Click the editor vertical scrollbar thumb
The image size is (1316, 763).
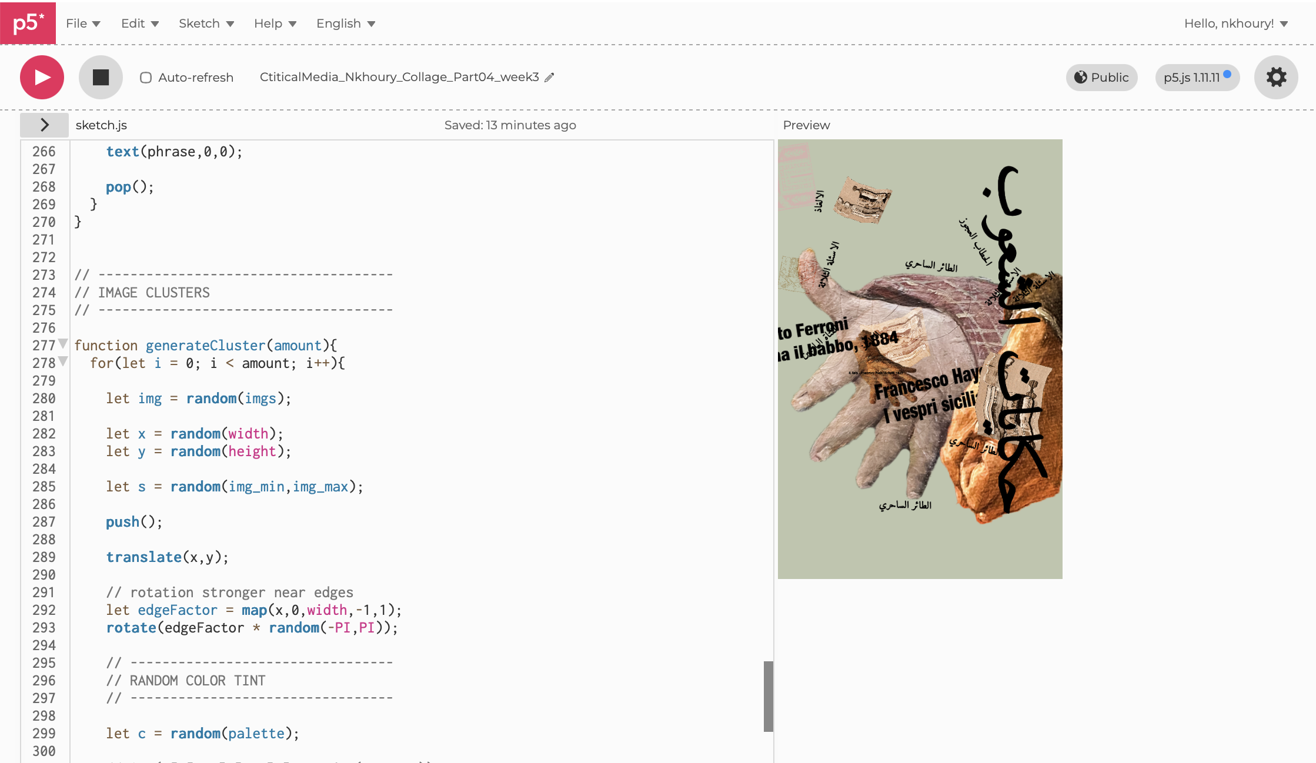(x=768, y=696)
